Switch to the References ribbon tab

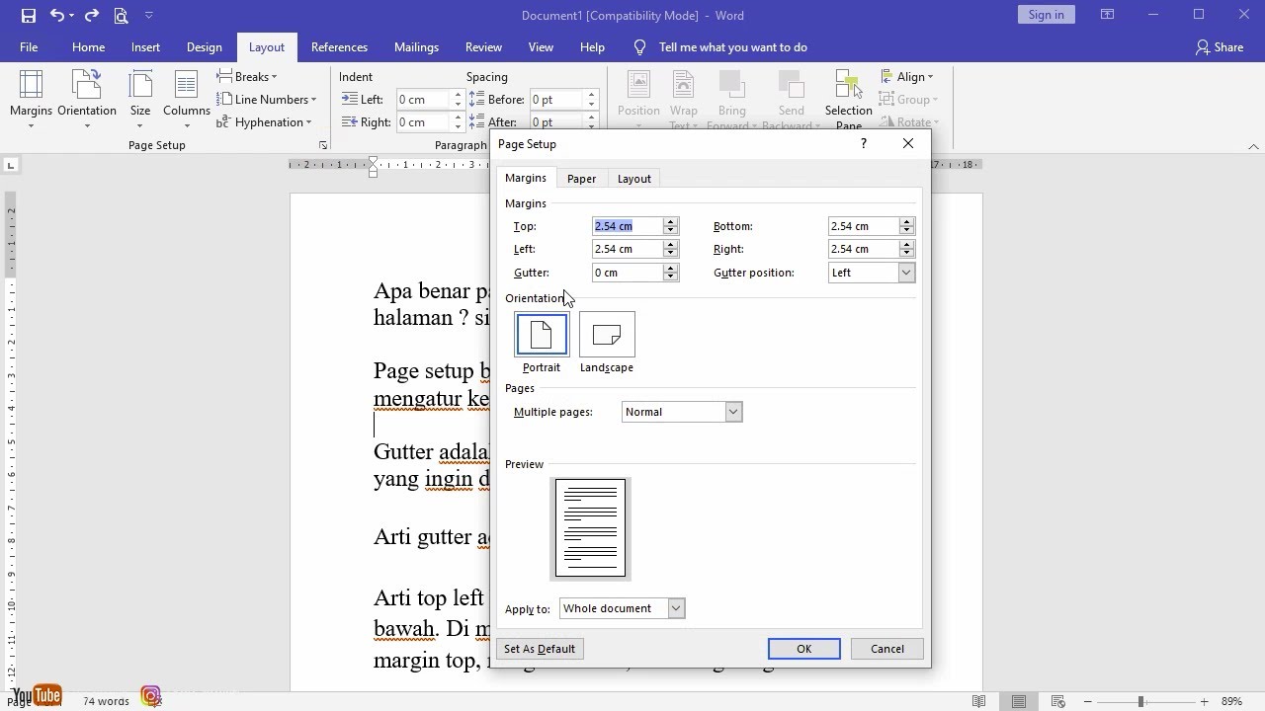339,47
